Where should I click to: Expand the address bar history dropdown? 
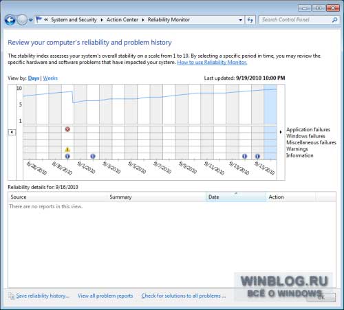coord(240,20)
